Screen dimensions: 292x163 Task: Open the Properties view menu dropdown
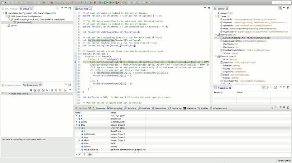click(281, 87)
